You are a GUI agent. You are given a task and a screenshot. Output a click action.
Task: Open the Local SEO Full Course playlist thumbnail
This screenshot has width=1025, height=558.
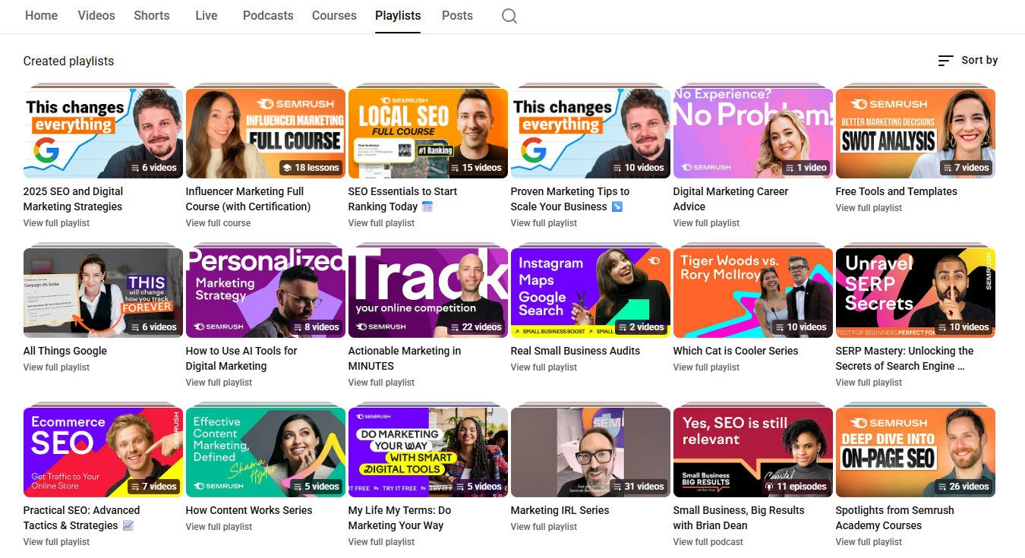pyautogui.click(x=427, y=133)
